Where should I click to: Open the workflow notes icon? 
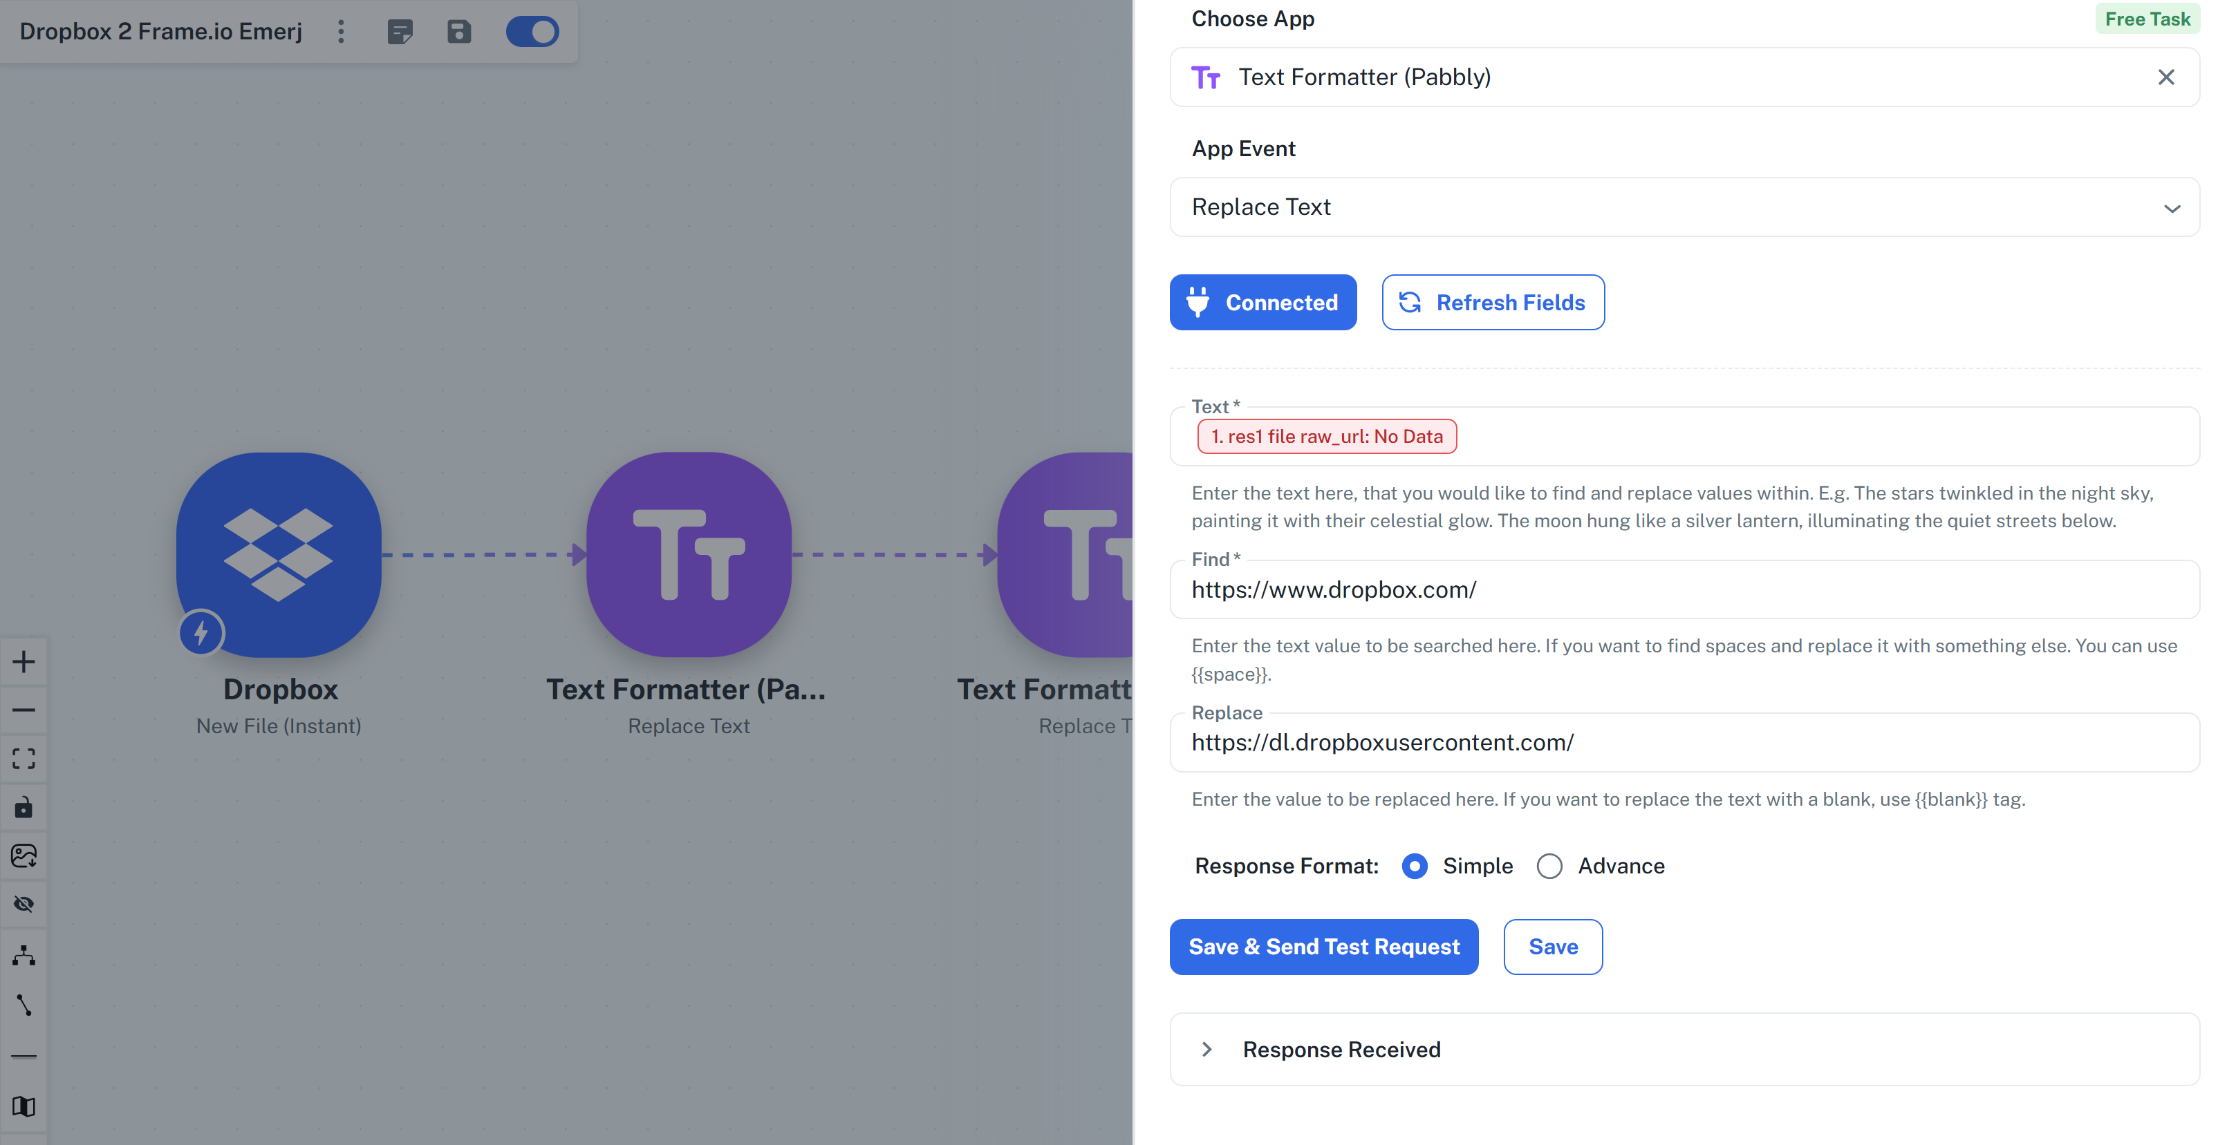(x=400, y=32)
